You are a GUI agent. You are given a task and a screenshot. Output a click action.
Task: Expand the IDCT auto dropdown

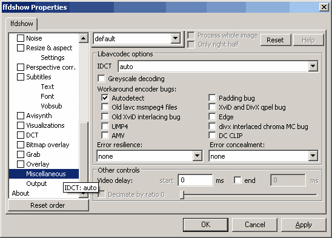[313, 67]
